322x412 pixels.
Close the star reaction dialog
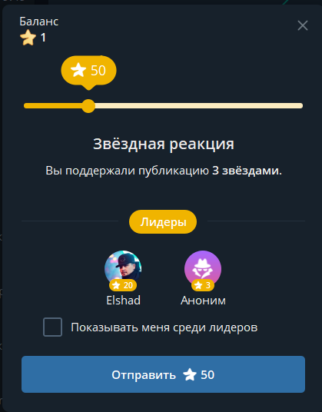(303, 25)
